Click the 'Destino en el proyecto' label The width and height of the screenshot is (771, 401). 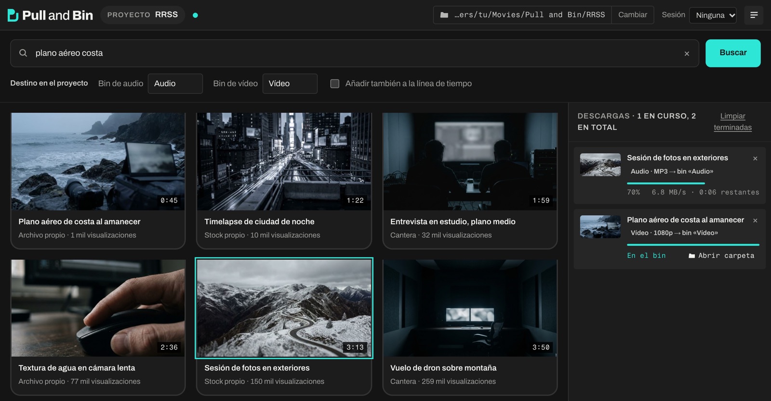tap(49, 83)
